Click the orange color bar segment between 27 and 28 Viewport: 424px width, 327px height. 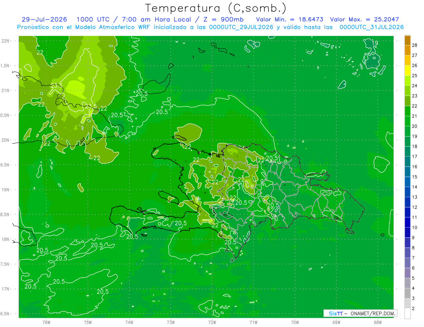(407, 50)
